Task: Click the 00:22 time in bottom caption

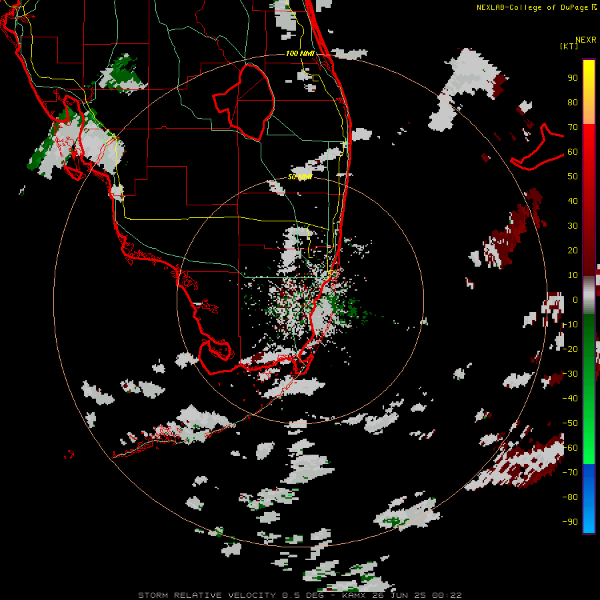Action: coord(447,595)
